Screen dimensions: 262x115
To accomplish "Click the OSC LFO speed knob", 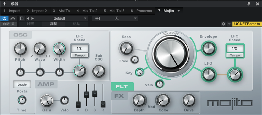I will pos(80,71).
